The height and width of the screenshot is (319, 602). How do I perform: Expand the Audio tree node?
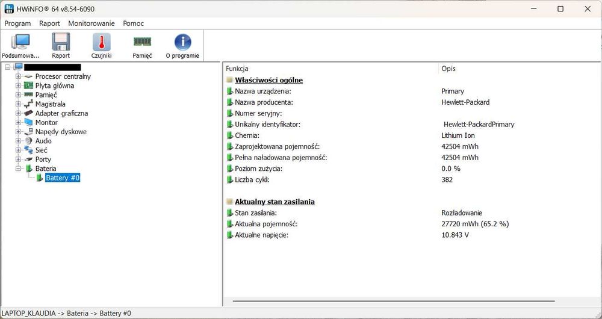click(18, 141)
